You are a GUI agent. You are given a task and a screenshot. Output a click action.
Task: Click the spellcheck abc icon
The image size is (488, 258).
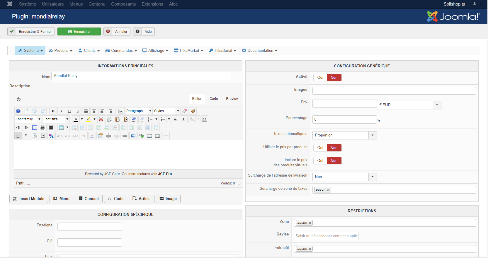coord(142,136)
